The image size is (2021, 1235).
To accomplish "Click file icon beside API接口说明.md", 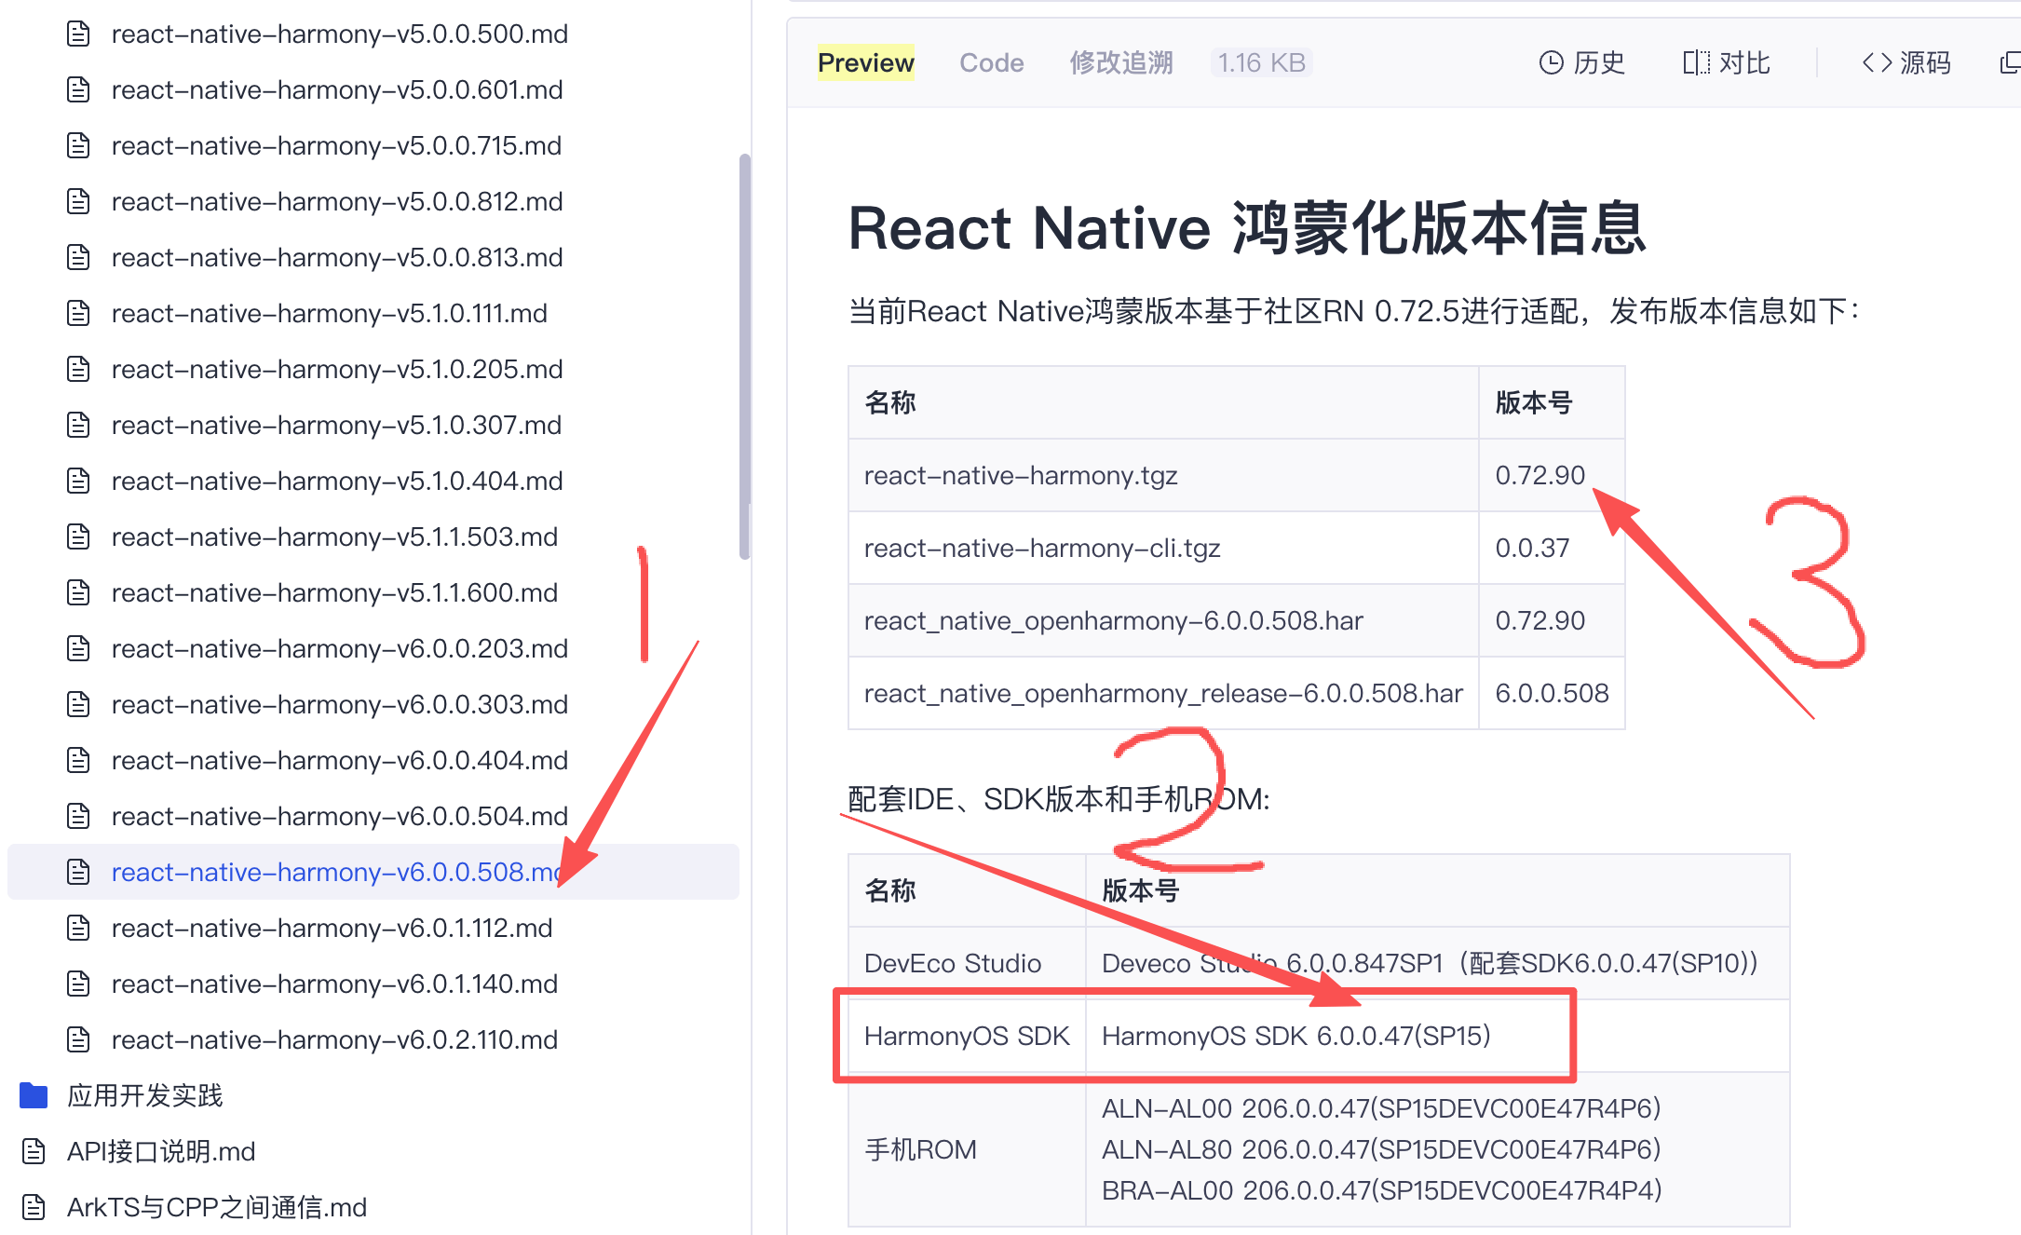I will [34, 1151].
